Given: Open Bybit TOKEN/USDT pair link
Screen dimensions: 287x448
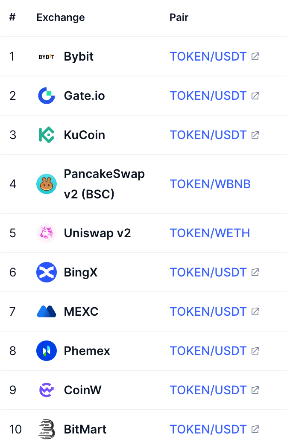Looking at the screenshot, I should [208, 56].
